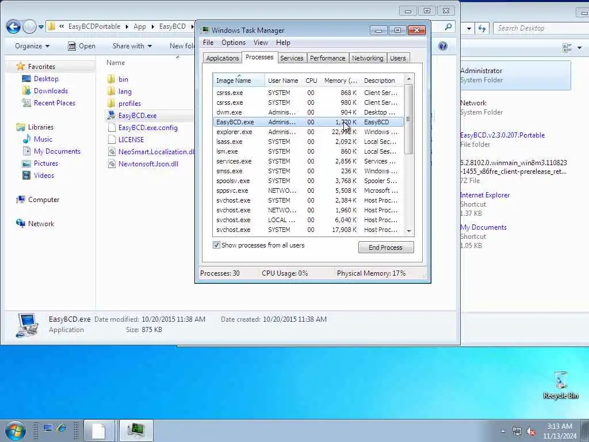Switch to the Networking tab
This screenshot has height=442, width=589.
tap(368, 58)
